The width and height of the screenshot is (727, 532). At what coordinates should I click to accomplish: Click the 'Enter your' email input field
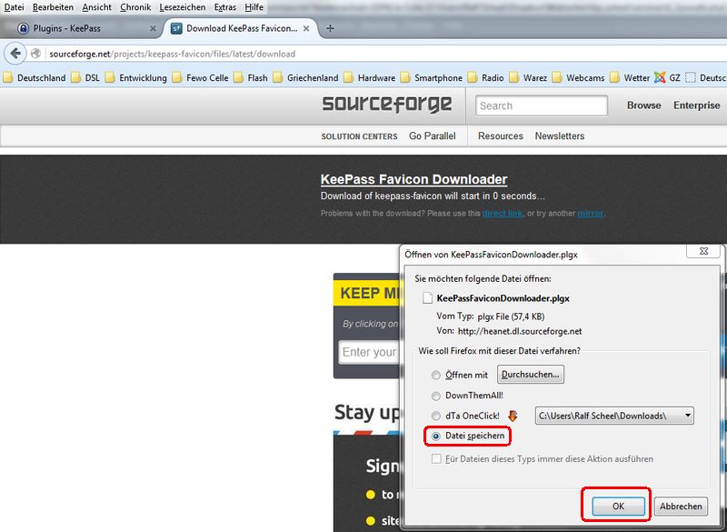[x=370, y=352]
